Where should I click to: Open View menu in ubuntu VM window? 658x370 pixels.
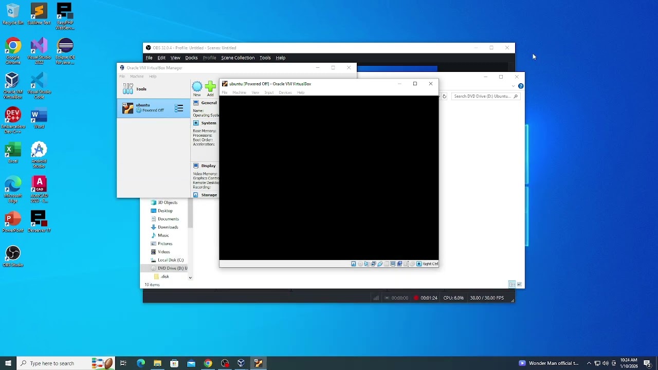(x=255, y=92)
